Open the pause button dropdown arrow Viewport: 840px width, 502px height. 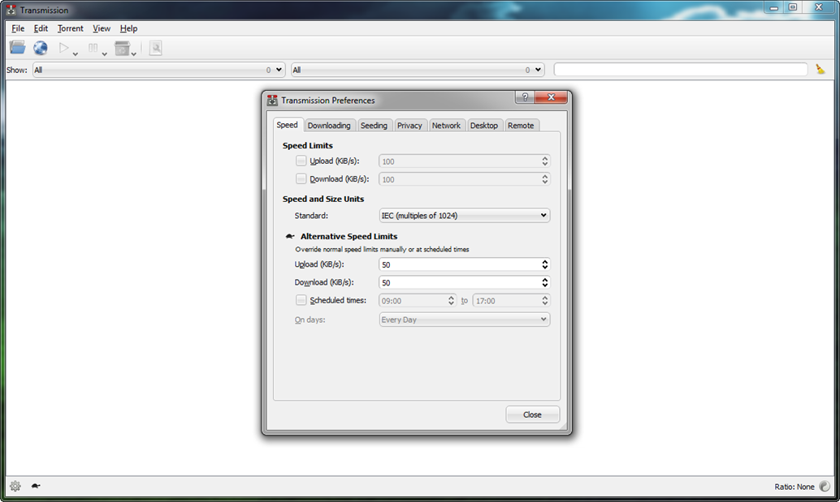tap(105, 54)
